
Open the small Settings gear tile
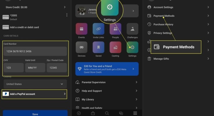tap(132, 47)
